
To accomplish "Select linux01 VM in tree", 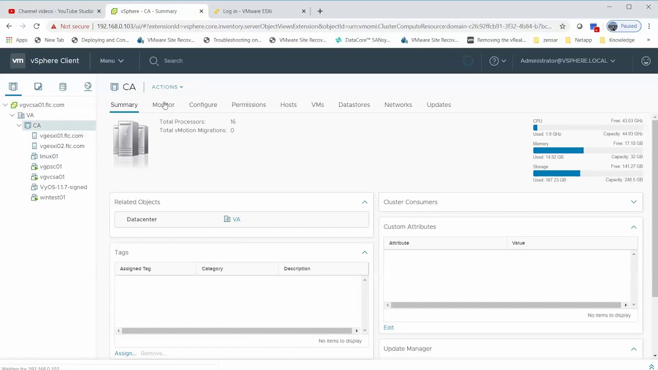I will tap(49, 156).
